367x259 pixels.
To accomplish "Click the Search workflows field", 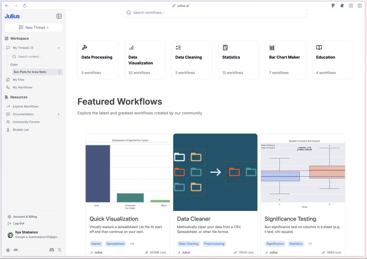I will pos(215,13).
